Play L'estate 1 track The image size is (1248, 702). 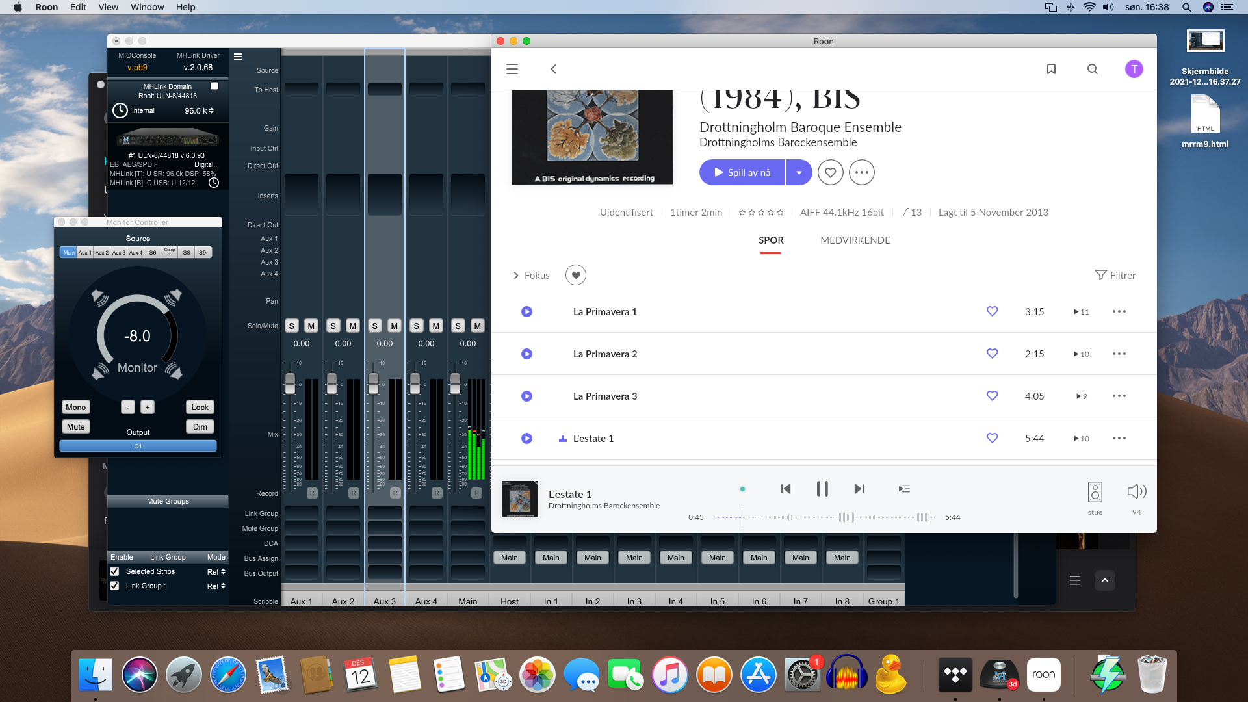[x=527, y=439]
